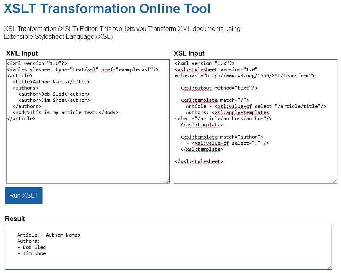Viewport: 341px width, 273px height.
Task: Click the line <author>Bob Sled</author>
Action: (54, 94)
